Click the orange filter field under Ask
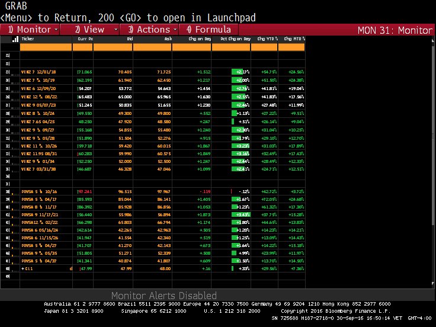 click(152, 47)
